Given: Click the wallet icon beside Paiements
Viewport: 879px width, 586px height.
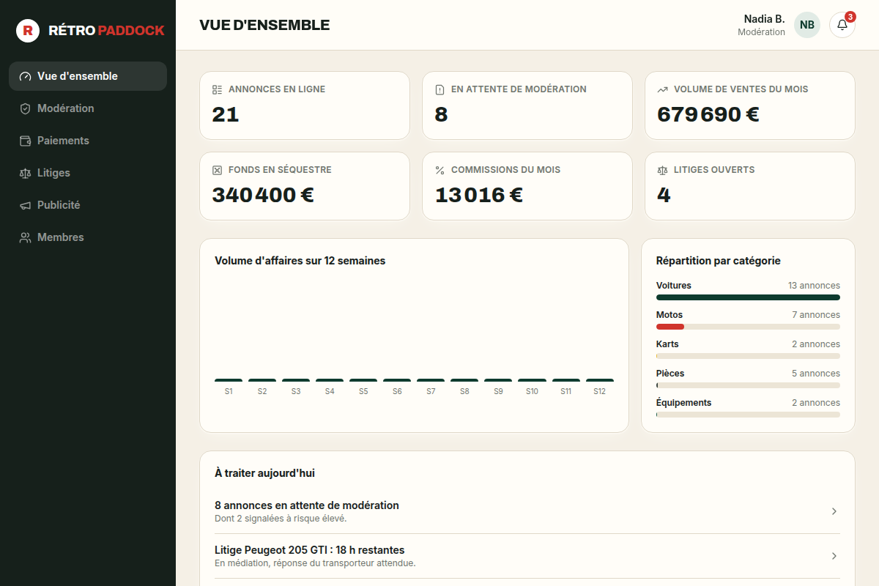Looking at the screenshot, I should pyautogui.click(x=25, y=141).
